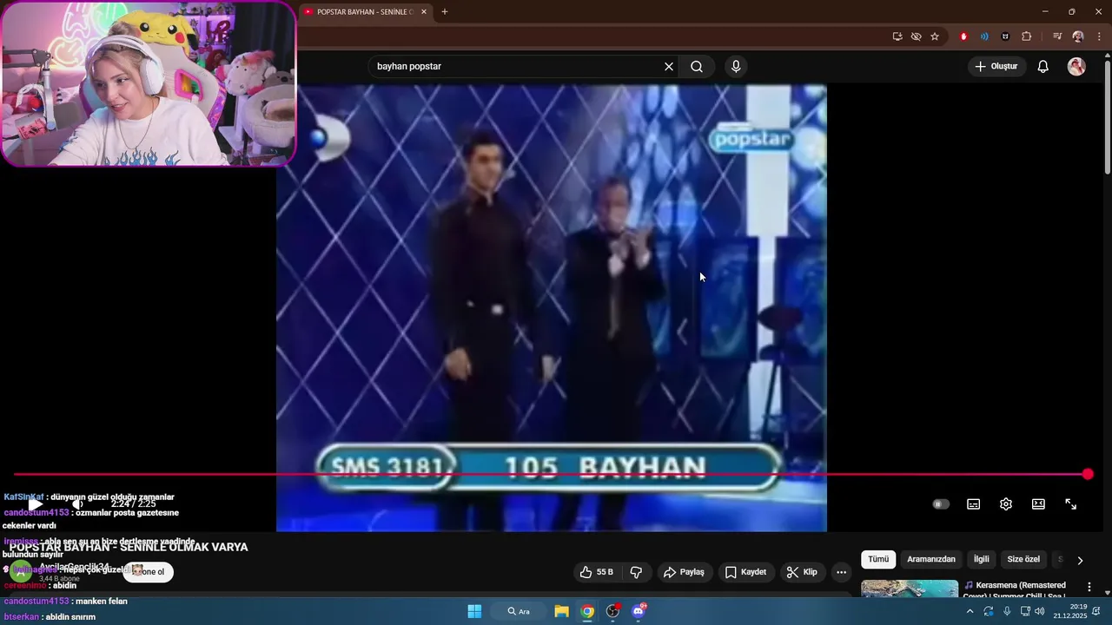The image size is (1112, 625).
Task: Open the blue sound wave extension
Action: 984,36
